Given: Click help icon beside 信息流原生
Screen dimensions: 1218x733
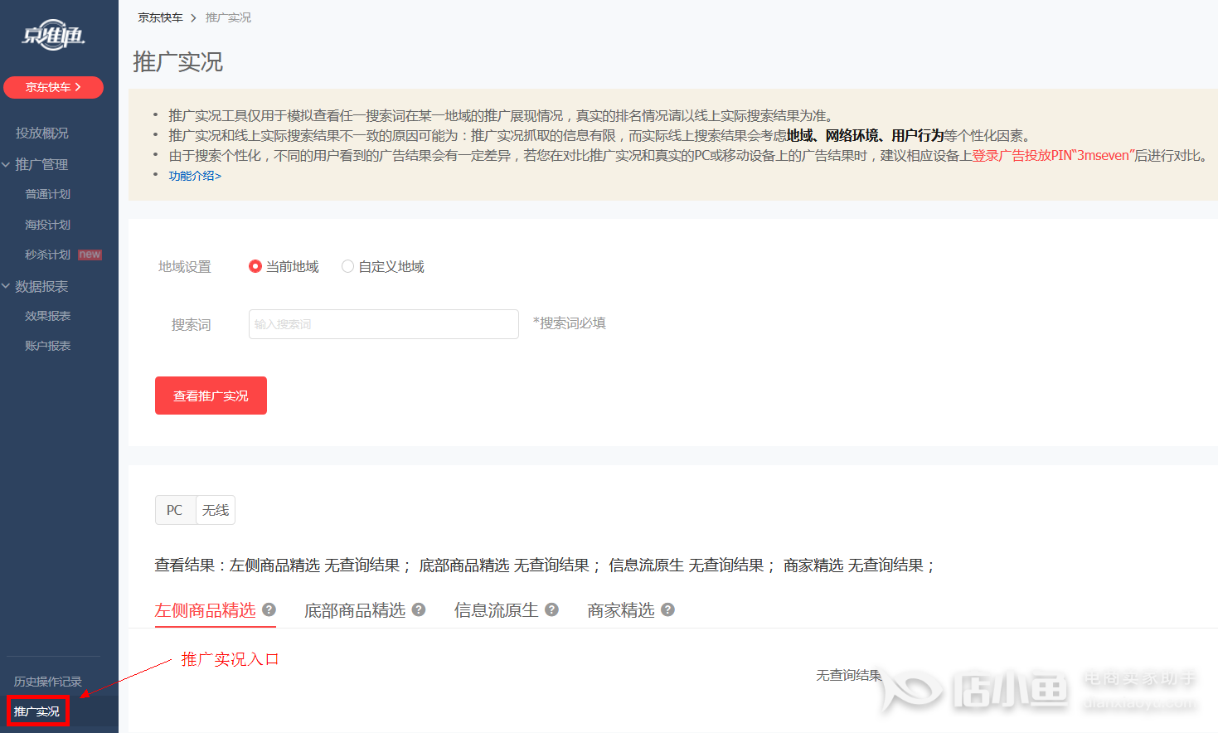Looking at the screenshot, I should pos(551,609).
